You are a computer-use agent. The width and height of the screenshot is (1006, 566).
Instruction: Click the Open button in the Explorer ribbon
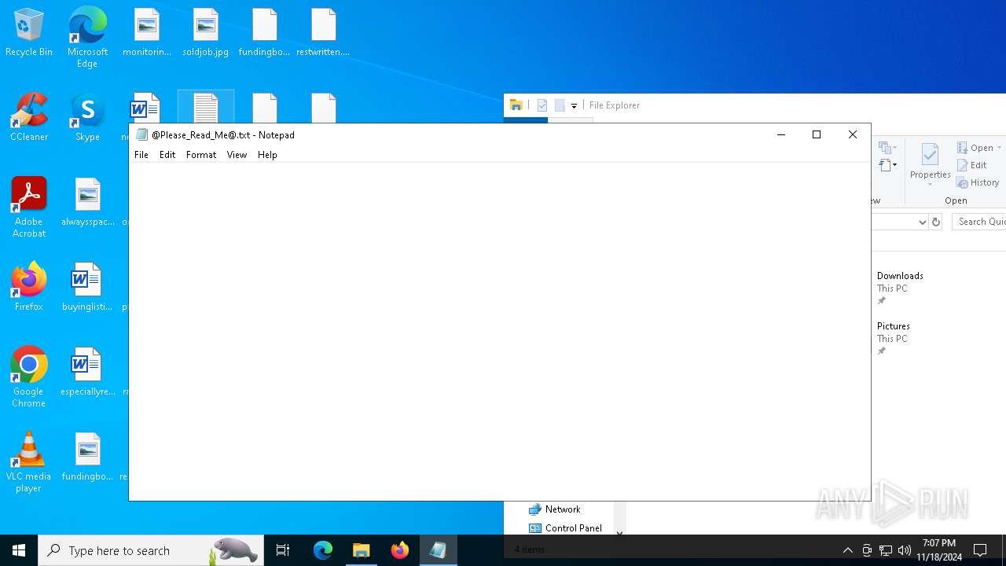tap(975, 148)
